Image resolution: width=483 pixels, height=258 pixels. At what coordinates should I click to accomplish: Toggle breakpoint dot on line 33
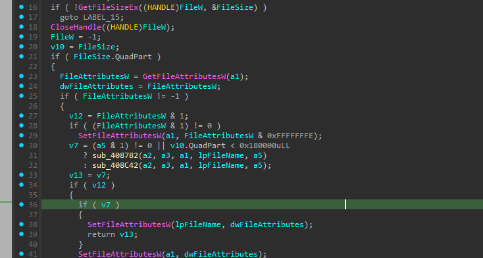(21, 175)
